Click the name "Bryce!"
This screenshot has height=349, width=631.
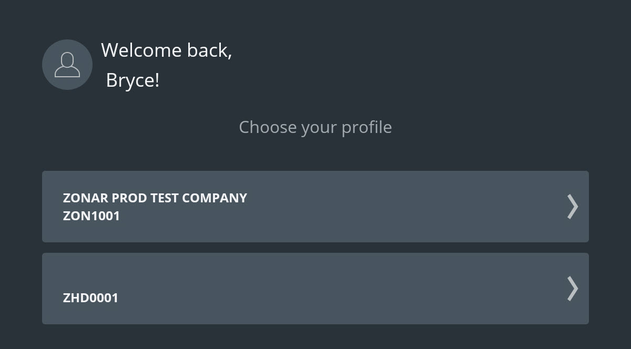coord(133,80)
